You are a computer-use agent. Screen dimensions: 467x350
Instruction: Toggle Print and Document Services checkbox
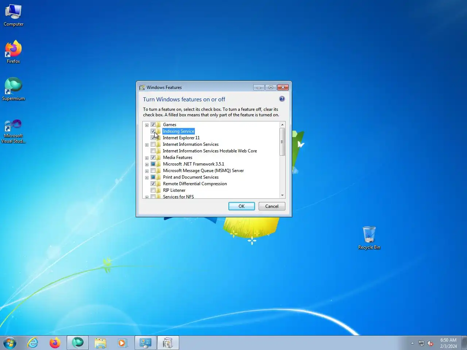tap(153, 177)
